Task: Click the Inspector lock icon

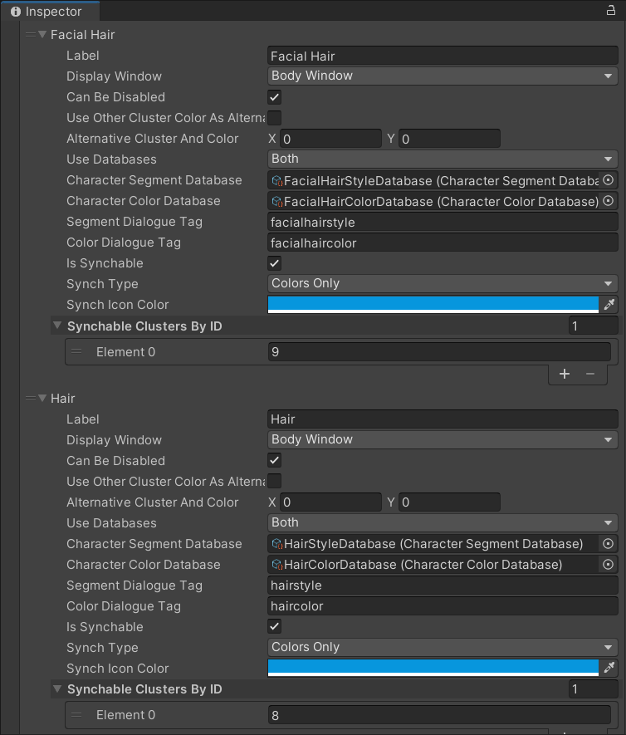Action: coord(610,11)
